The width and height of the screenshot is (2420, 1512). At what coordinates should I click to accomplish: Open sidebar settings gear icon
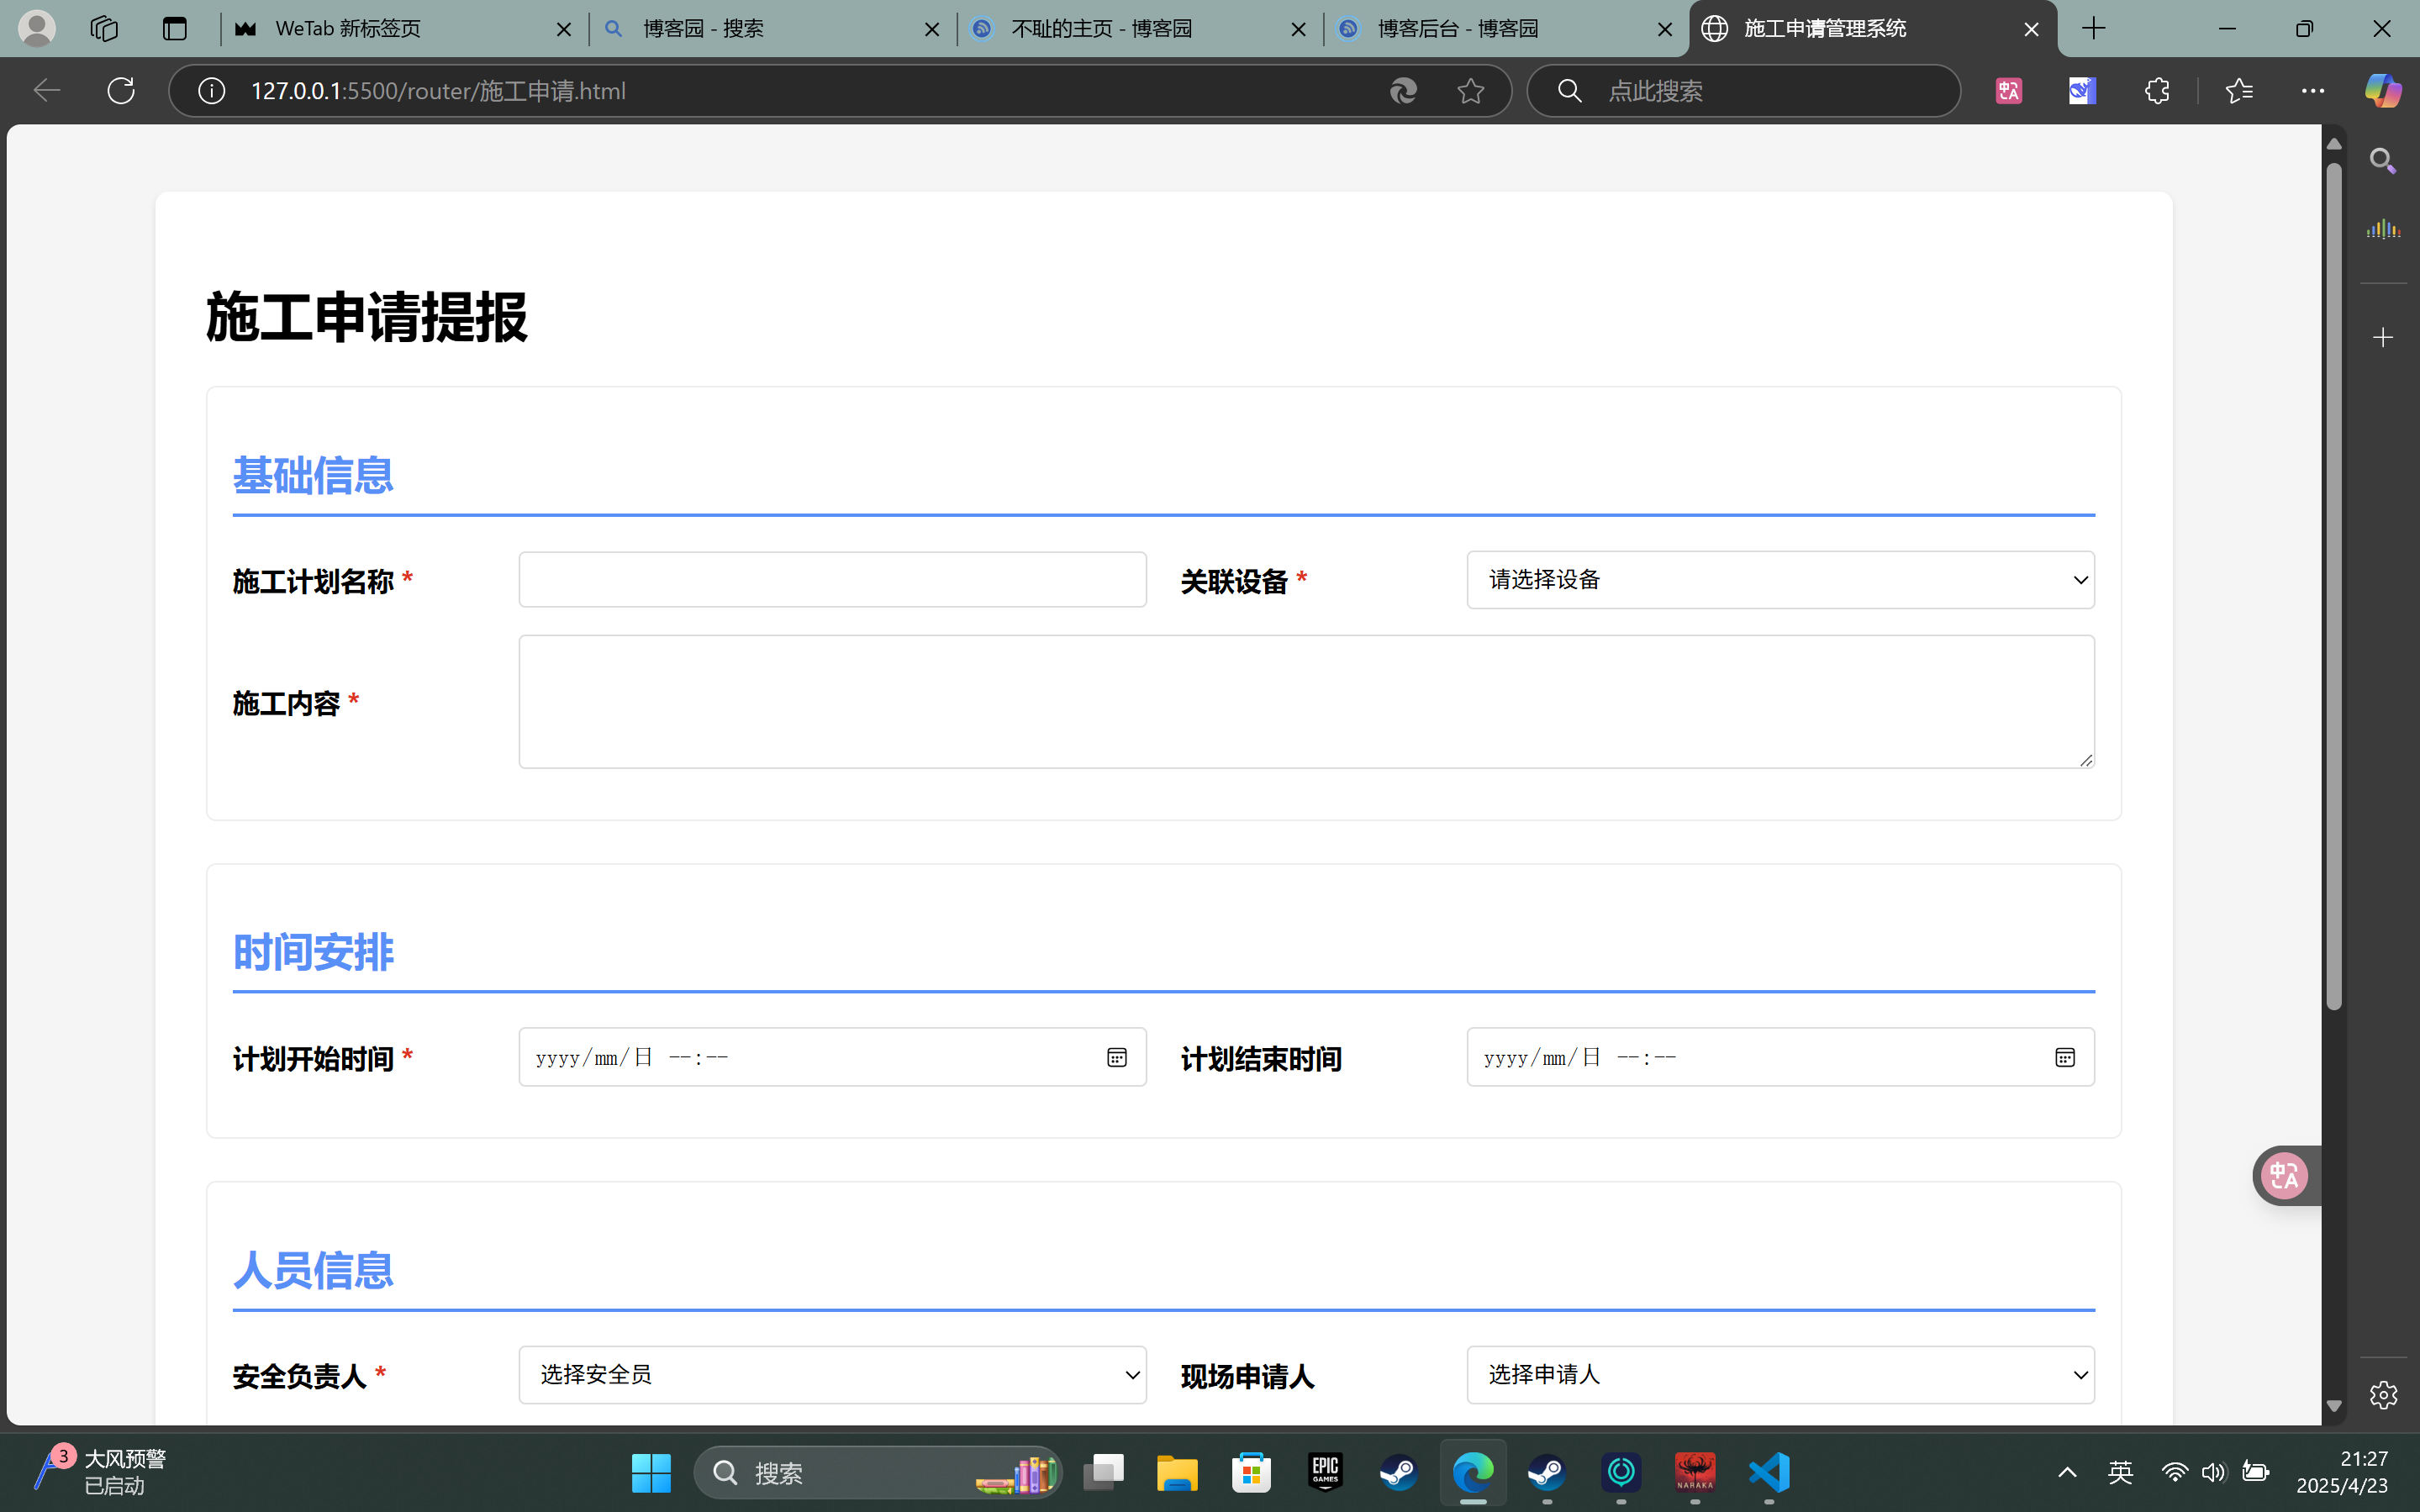pos(2383,1395)
